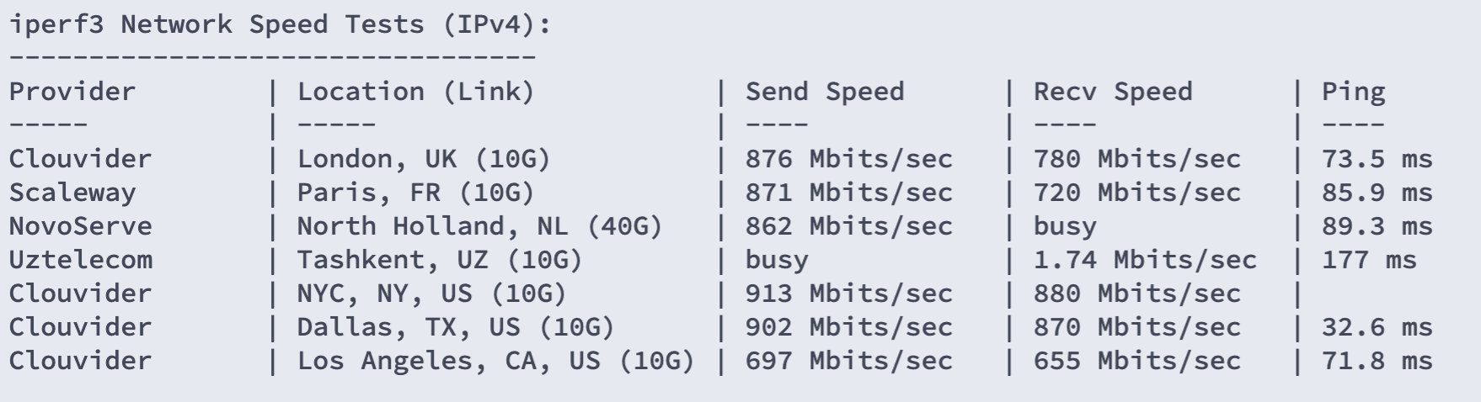Click the iperf3 Network Speed Tests heading
Viewport: 1481px width, 402px height.
click(280, 24)
